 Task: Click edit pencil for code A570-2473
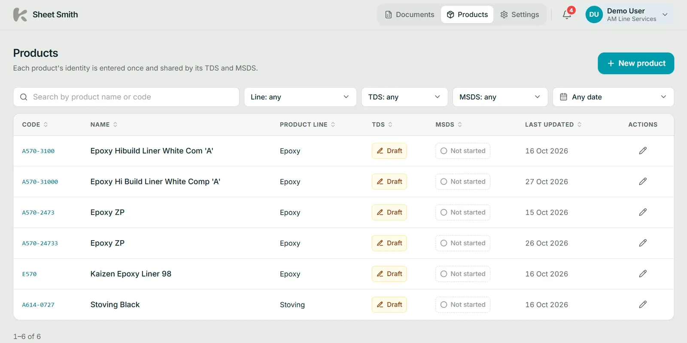(x=643, y=212)
